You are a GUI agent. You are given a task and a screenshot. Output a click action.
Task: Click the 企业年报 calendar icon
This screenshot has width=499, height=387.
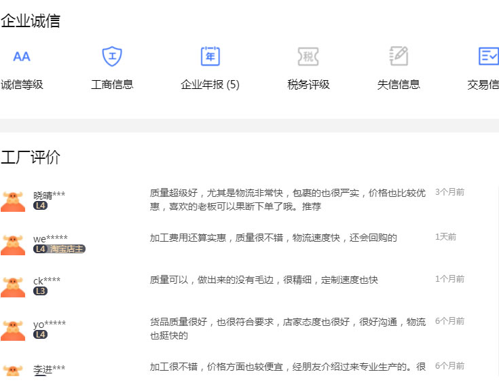210,56
